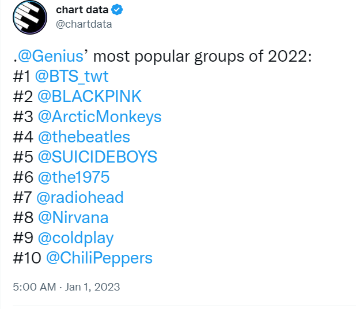
Task: Open the @BLACKPINK mention link
Action: point(90,96)
